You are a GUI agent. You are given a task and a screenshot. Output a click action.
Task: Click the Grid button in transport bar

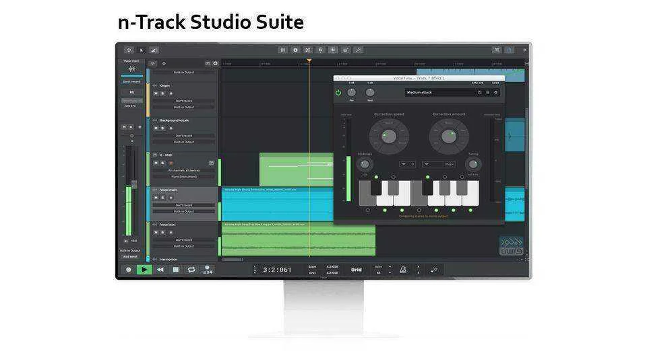point(356,270)
